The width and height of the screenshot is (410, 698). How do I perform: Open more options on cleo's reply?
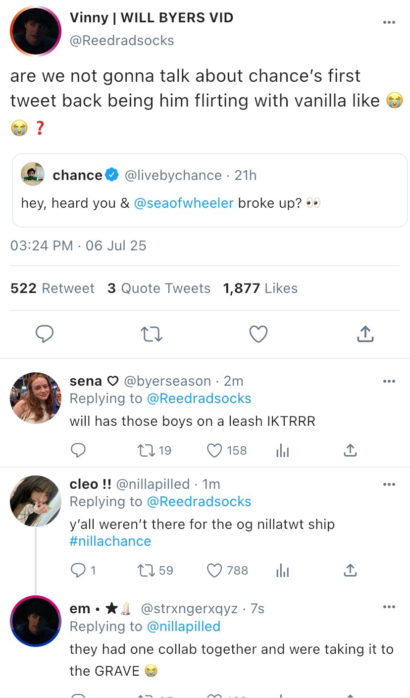point(389,484)
